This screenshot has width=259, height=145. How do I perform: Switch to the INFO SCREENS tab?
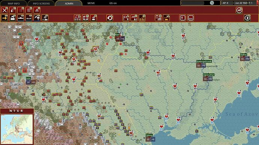41,3
